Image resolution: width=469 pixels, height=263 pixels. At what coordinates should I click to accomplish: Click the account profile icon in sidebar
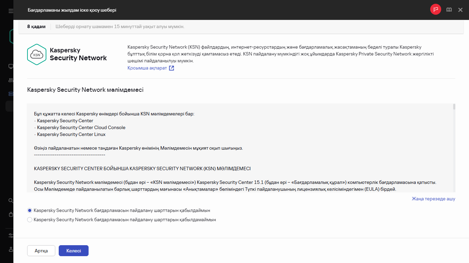coord(10,249)
